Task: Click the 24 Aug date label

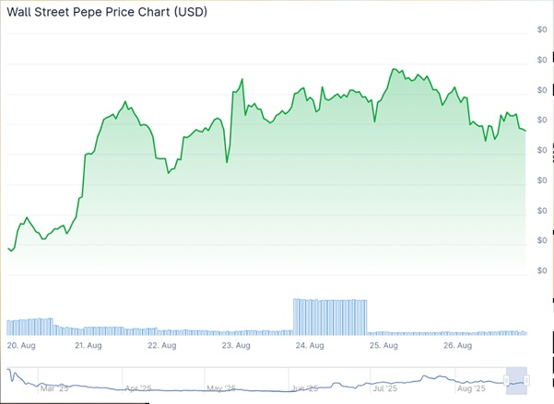Action: [x=310, y=346]
